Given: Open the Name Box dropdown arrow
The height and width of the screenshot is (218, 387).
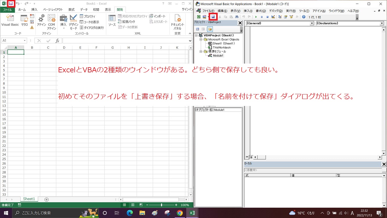Looking at the screenshot, I should click(x=25, y=41).
